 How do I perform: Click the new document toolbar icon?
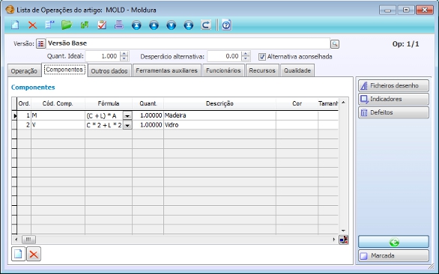15,25
